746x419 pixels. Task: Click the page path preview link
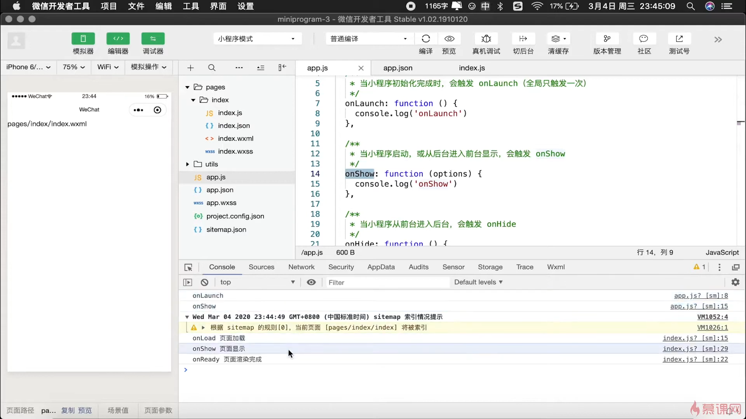[x=85, y=410]
